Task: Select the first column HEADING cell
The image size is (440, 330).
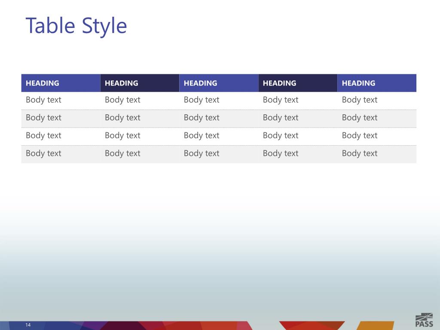Action: coord(61,83)
